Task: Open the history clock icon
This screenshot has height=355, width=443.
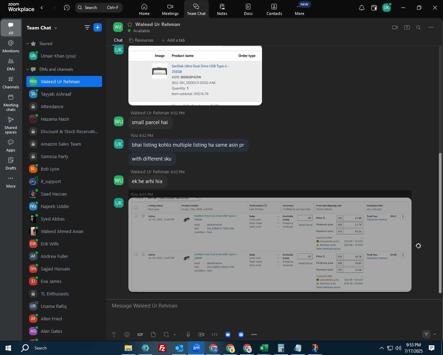Action: (67, 8)
